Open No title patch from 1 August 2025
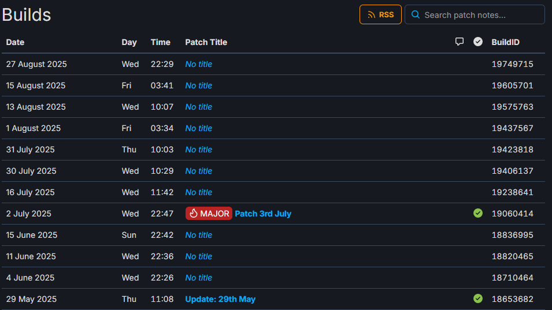 point(199,128)
